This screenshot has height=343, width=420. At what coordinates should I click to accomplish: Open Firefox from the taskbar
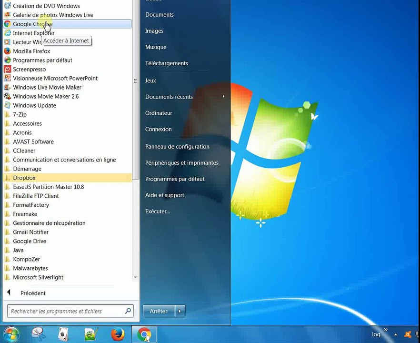coord(118,334)
